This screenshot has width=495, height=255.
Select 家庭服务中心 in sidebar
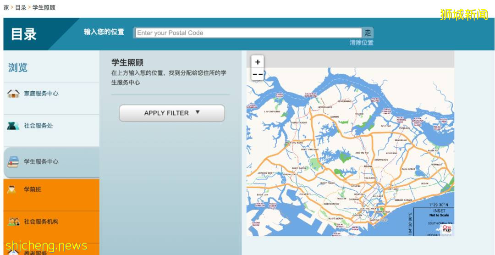(x=41, y=94)
